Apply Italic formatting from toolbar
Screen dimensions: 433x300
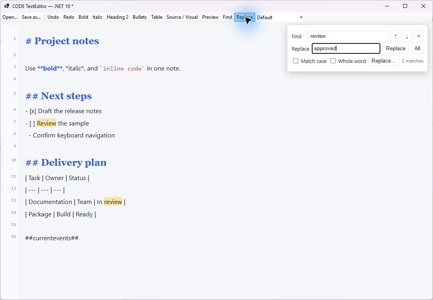pyautogui.click(x=97, y=17)
